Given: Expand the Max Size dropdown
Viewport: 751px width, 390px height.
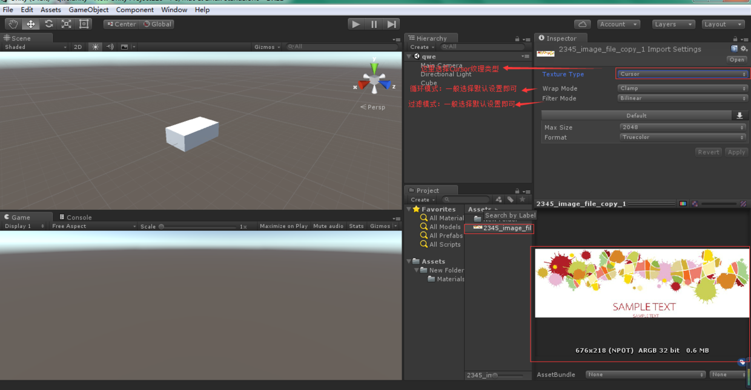Looking at the screenshot, I should point(682,128).
